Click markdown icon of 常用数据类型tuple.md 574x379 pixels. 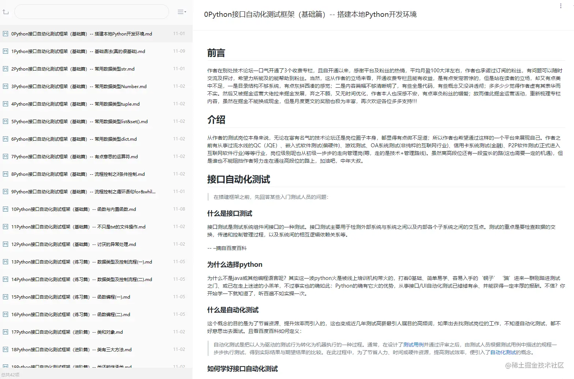click(5, 104)
